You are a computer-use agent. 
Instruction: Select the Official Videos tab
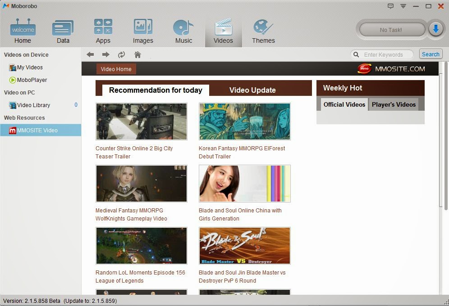coord(344,104)
